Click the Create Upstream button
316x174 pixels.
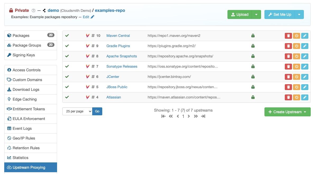coord(287,112)
